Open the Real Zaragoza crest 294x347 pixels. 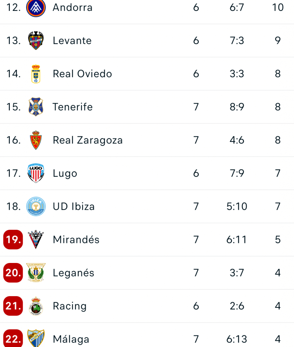pos(36,140)
